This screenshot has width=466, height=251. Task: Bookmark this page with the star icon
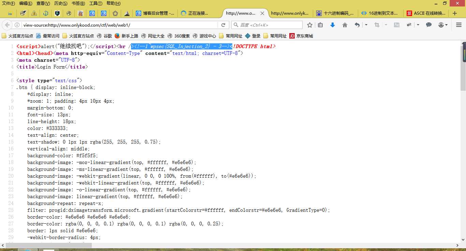pos(310,25)
